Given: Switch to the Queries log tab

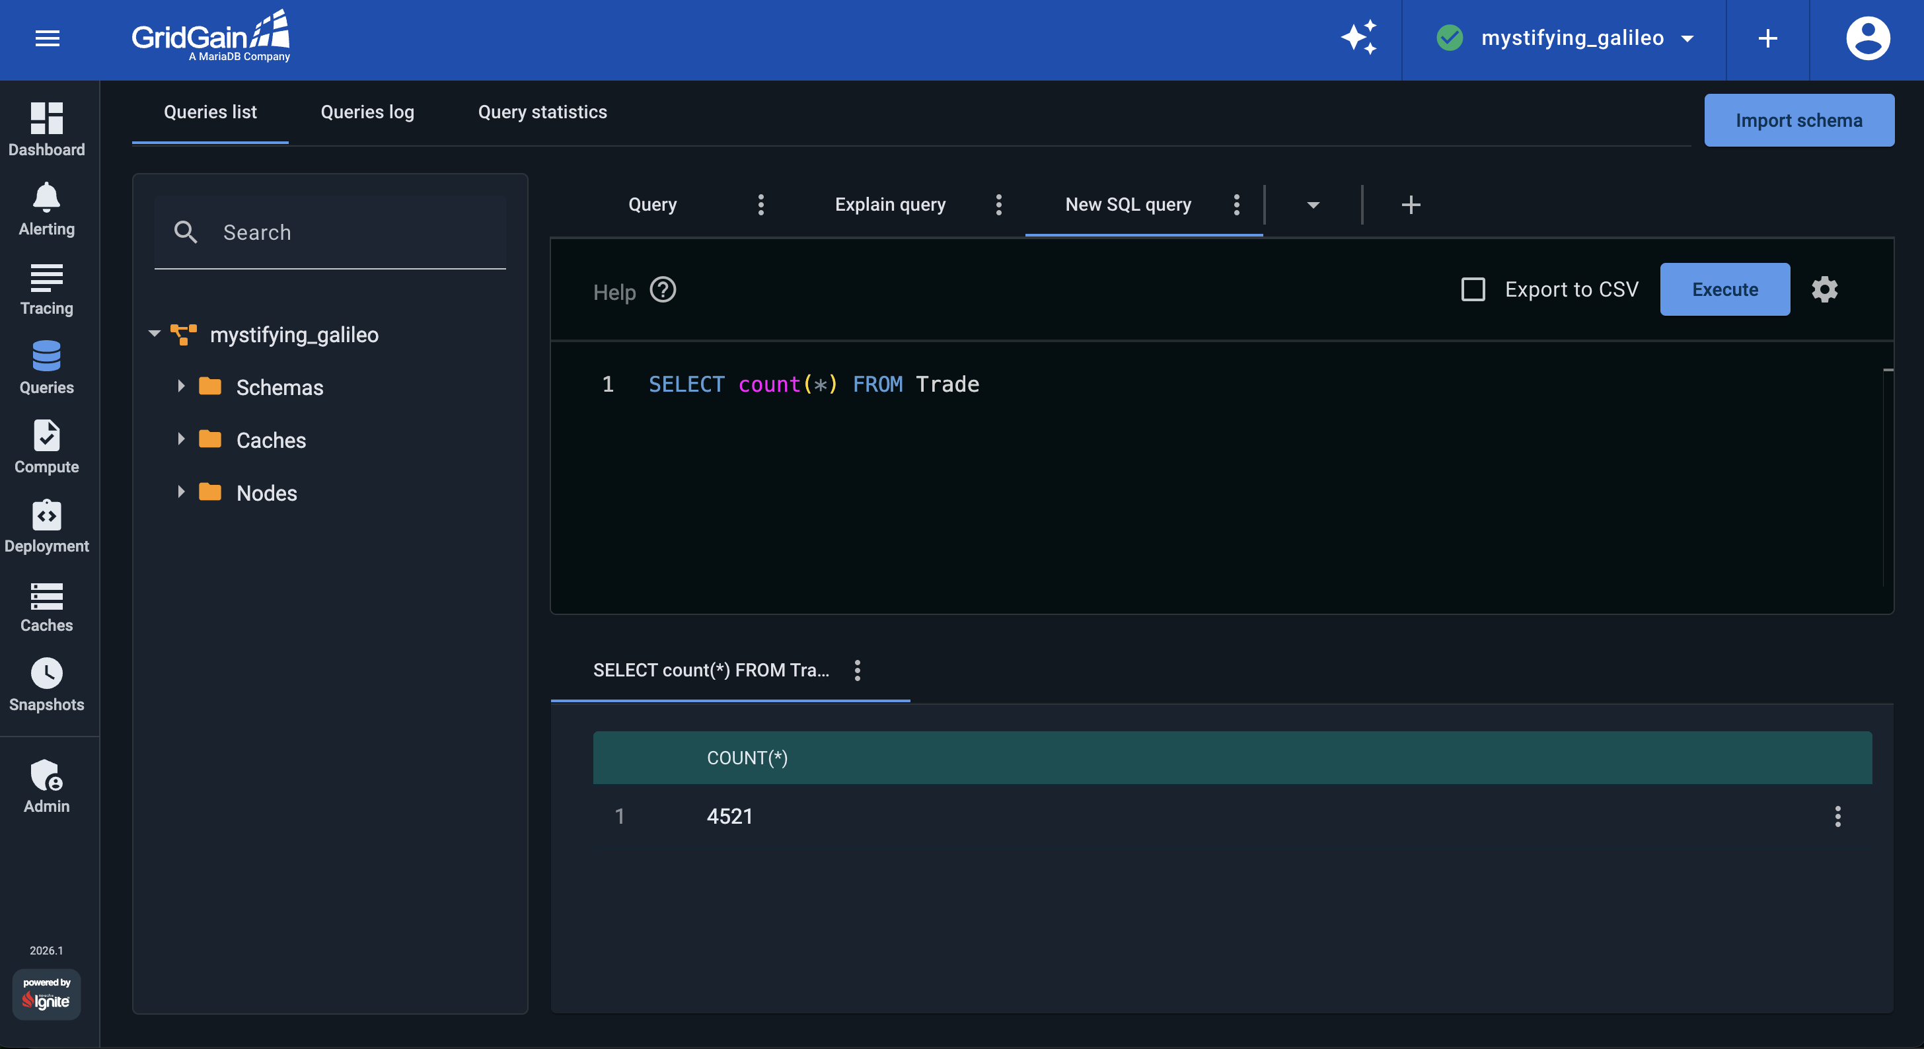Looking at the screenshot, I should click(367, 112).
